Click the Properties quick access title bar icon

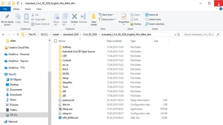[9, 3]
